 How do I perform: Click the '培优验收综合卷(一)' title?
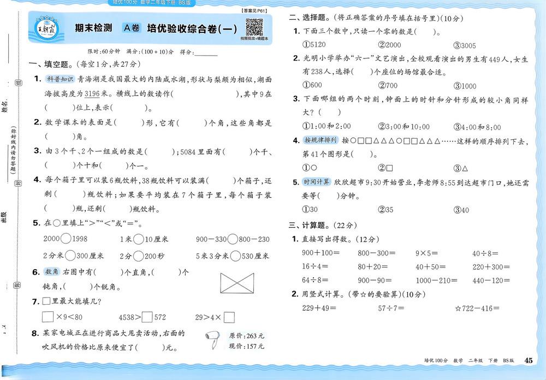click(x=192, y=28)
